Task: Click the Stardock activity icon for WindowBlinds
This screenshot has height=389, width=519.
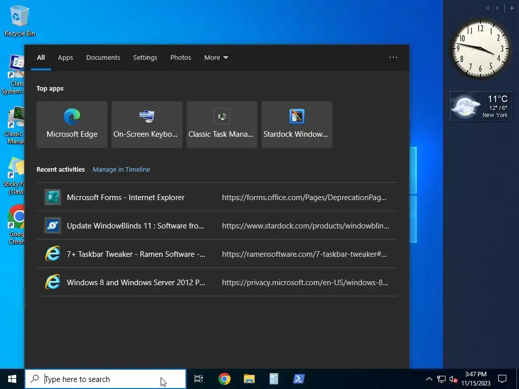Action: (x=53, y=225)
